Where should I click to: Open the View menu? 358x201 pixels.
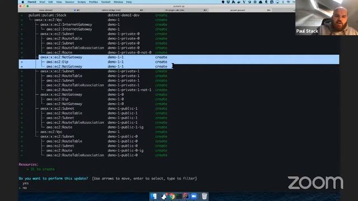[x=59, y=2]
